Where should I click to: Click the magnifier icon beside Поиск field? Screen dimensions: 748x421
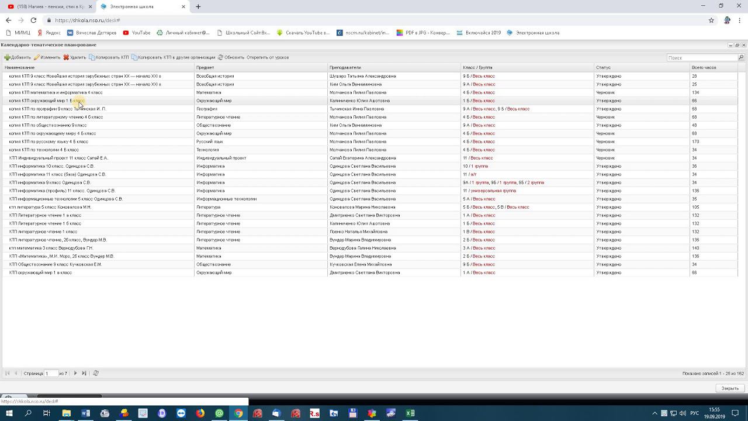tap(741, 57)
